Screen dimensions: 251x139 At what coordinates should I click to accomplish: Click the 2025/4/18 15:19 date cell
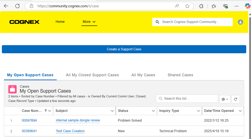[x=216, y=131]
